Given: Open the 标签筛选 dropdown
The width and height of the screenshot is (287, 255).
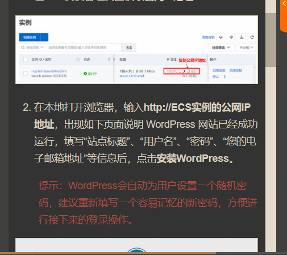Looking at the screenshot, I should click(x=221, y=48).
